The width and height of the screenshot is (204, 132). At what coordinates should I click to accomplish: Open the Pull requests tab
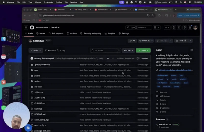pos(56,34)
